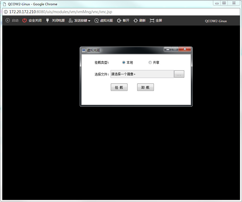This screenshot has width=242, height=202.
Task: Maximize the Chrome window
Action: (x=224, y=3)
